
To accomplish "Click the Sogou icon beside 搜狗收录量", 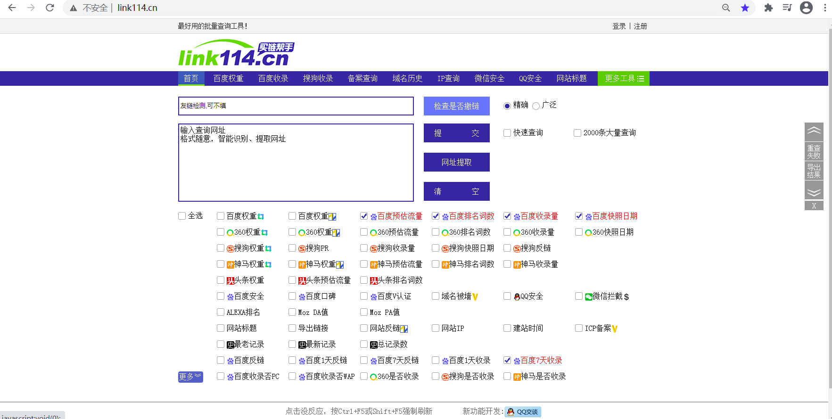I will [373, 249].
